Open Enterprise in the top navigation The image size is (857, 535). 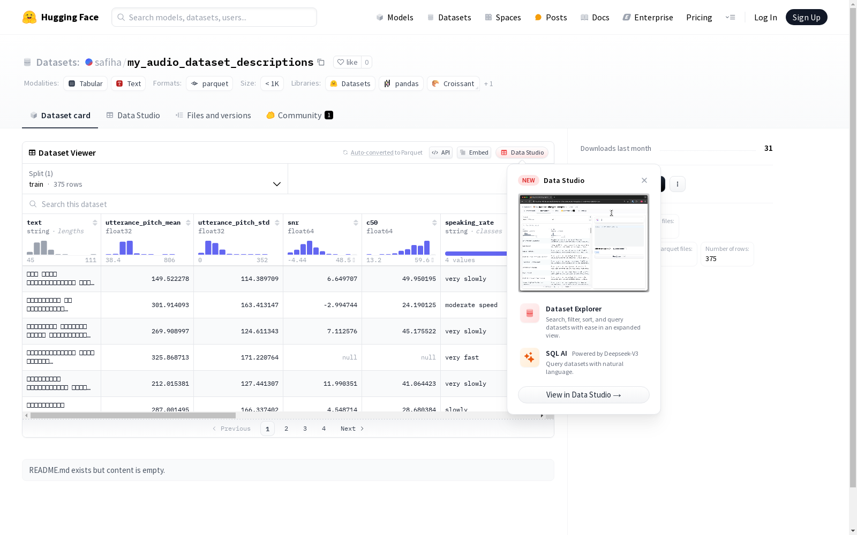coord(648,17)
